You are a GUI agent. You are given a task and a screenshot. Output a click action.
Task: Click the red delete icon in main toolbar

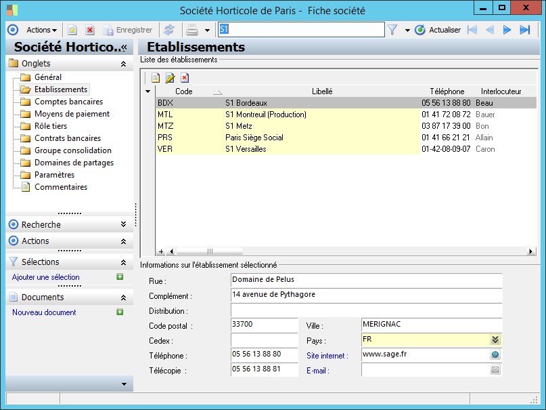pos(89,30)
